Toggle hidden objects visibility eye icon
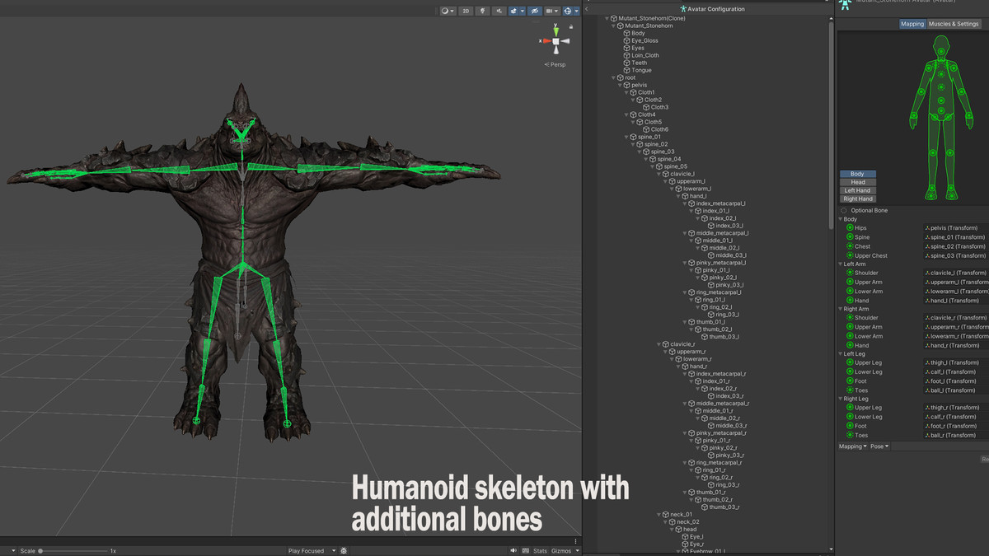The height and width of the screenshot is (556, 989). 535,11
